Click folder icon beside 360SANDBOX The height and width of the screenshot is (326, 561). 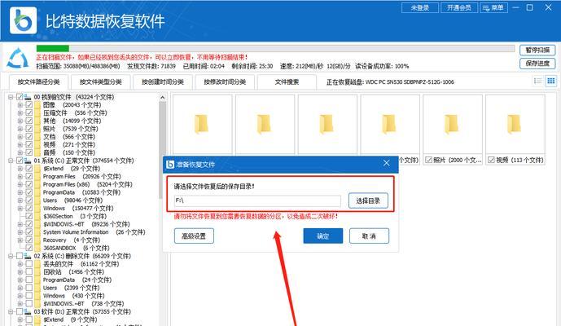tap(37, 248)
